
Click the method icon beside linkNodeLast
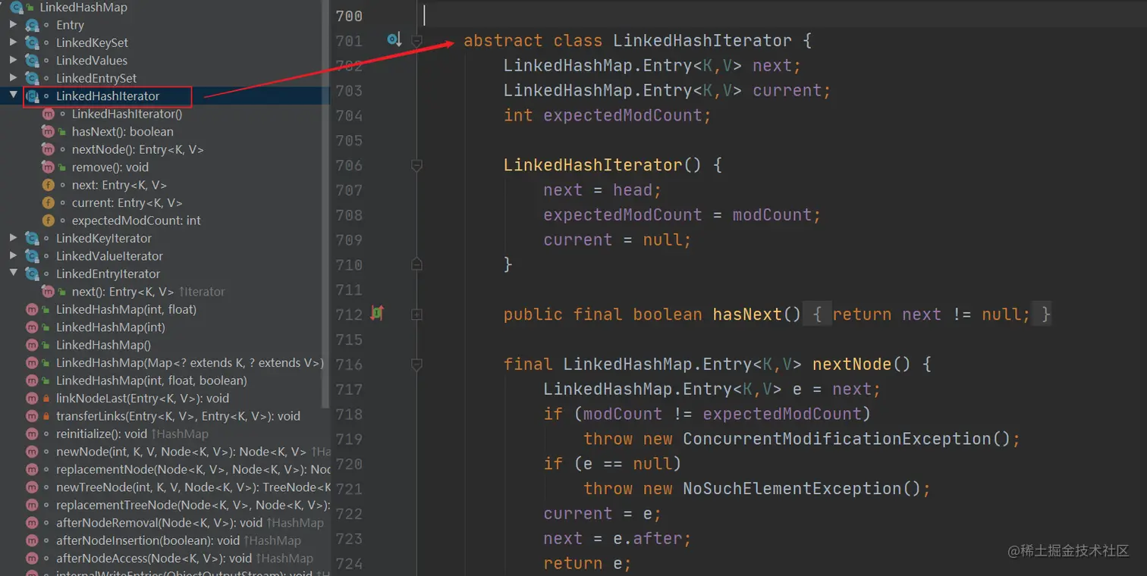click(32, 398)
